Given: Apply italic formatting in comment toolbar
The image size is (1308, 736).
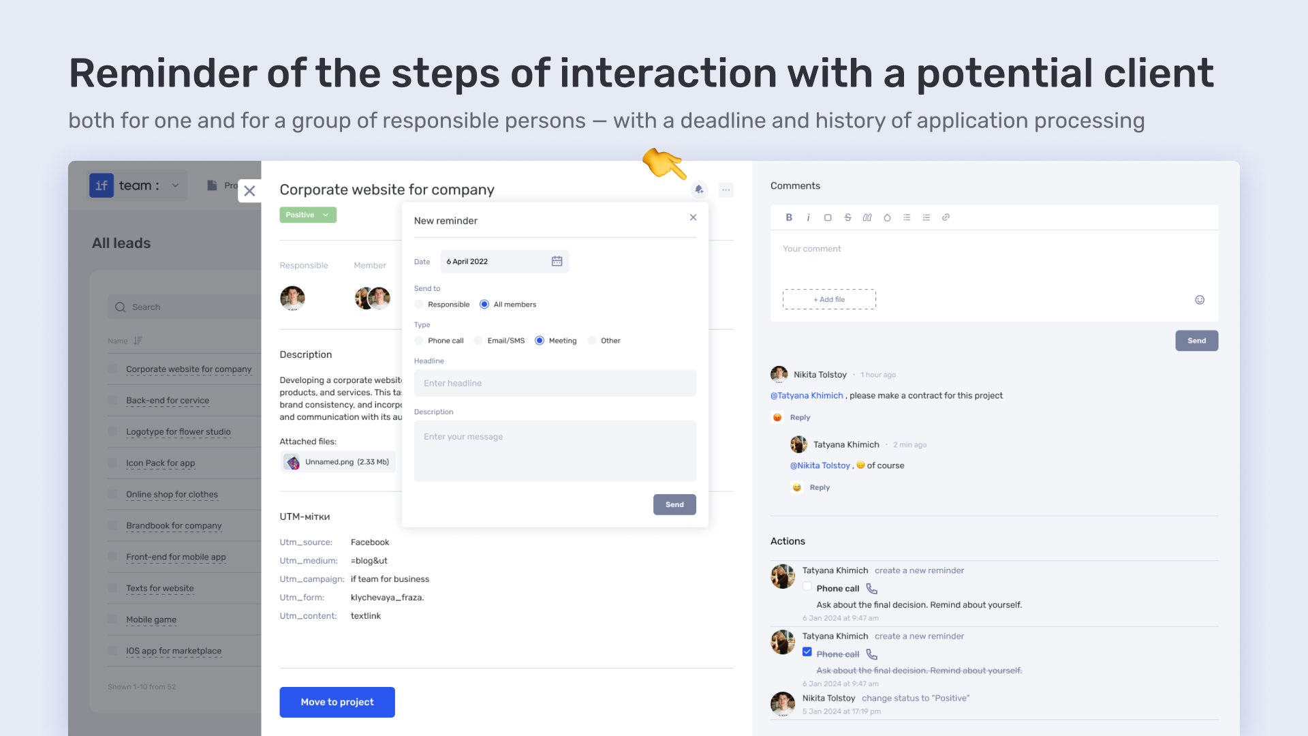Looking at the screenshot, I should (809, 217).
